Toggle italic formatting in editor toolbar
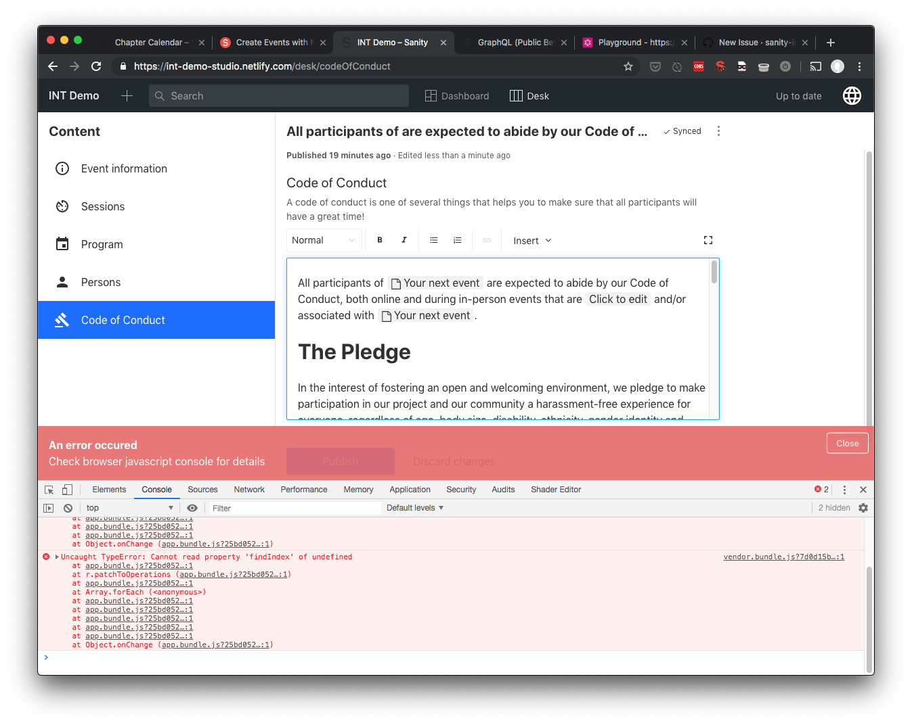The image size is (912, 725). pos(404,240)
